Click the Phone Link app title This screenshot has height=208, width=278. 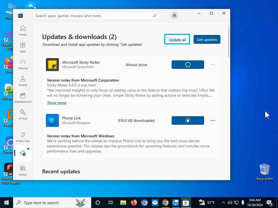pos(71,118)
